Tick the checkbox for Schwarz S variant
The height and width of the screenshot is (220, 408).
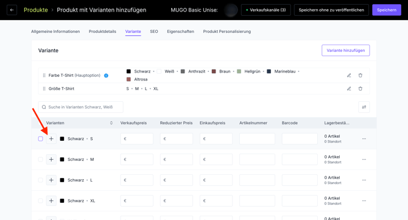[40, 139]
